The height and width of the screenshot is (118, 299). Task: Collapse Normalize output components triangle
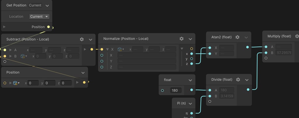tap(182, 49)
